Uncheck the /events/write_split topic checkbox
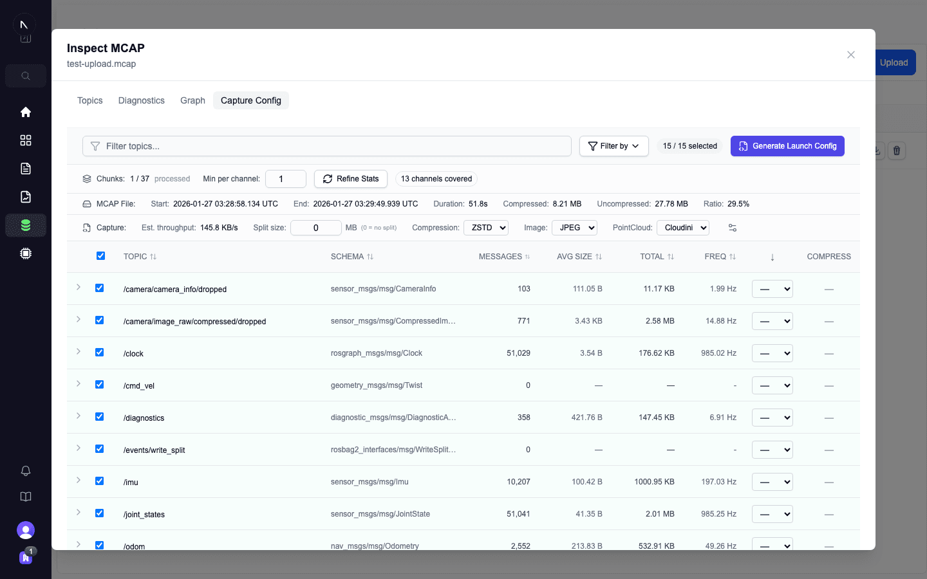This screenshot has width=927, height=579. click(99, 448)
